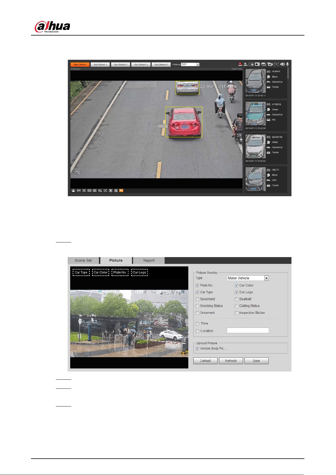Click plate number icon beside AE86H5
Image resolution: width=336 pixels, height=475 pixels.
pos(268,72)
